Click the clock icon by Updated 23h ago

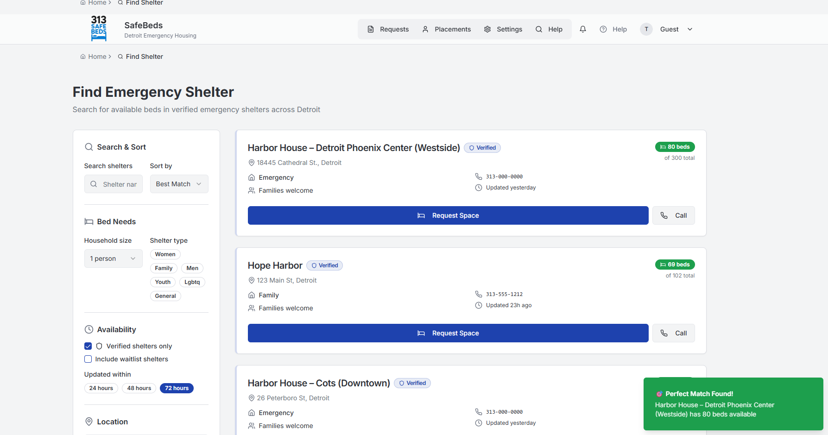click(479, 305)
